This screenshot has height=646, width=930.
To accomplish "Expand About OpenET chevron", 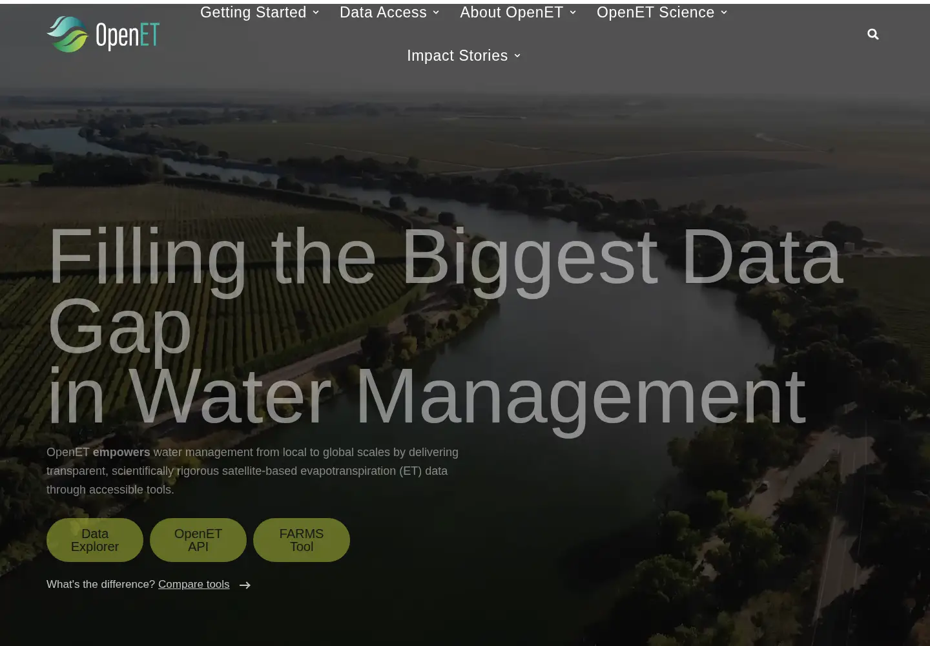I will tap(573, 12).
